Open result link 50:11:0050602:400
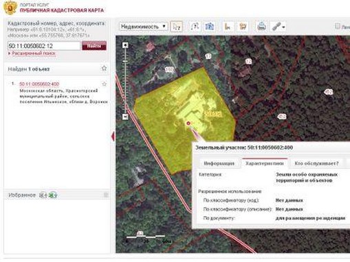 click(x=39, y=84)
